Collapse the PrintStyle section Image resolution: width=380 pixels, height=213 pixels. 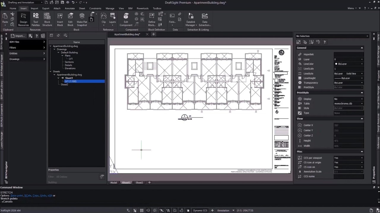pos(362,93)
